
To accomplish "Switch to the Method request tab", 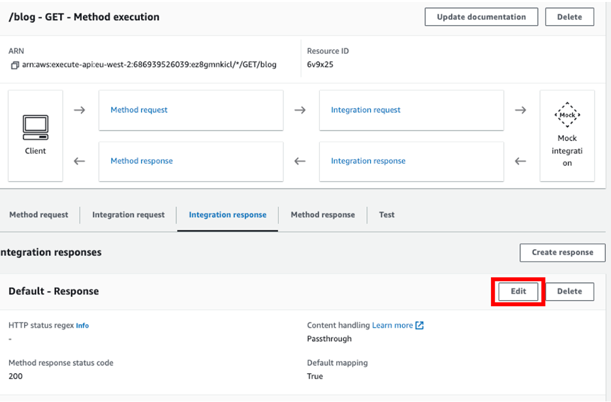I will point(39,215).
